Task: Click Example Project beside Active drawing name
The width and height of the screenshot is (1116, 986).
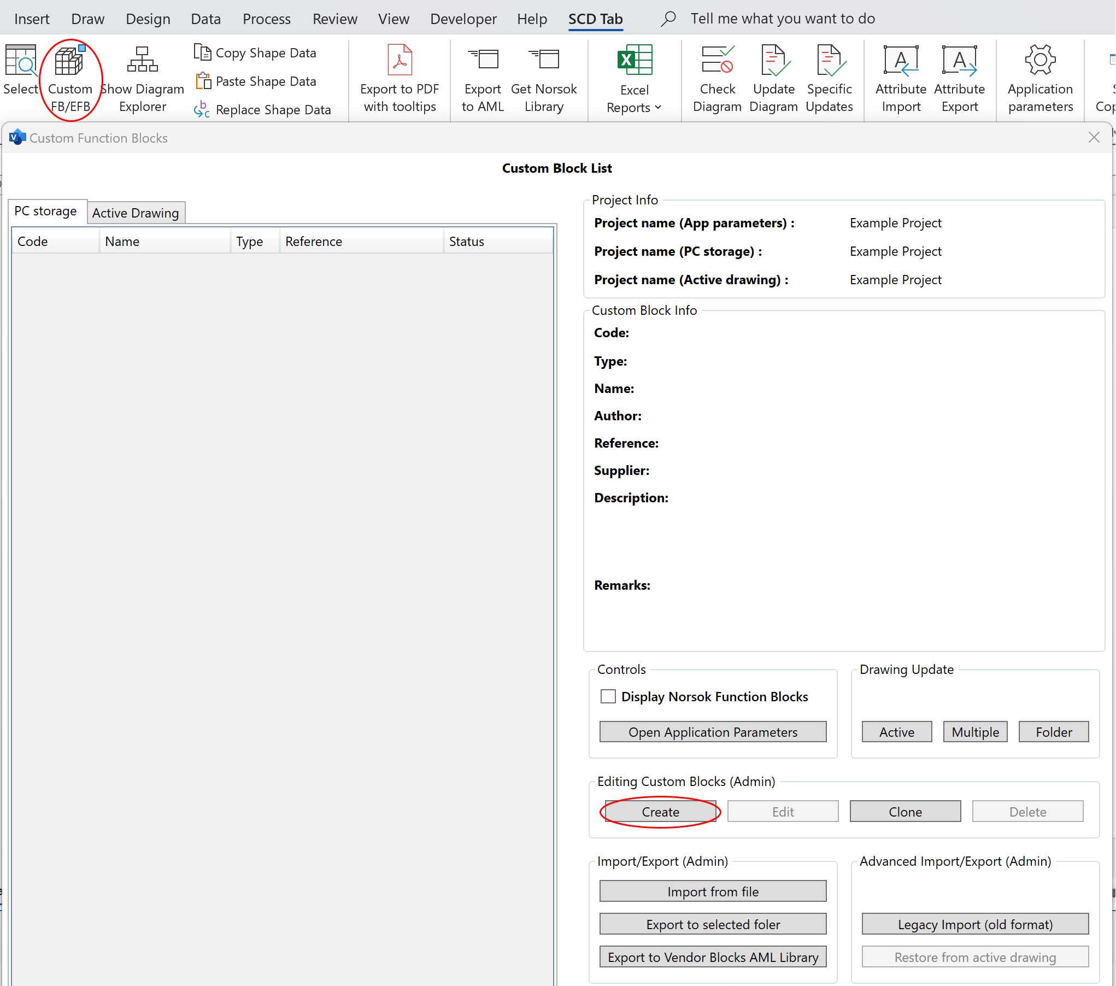Action: point(895,280)
